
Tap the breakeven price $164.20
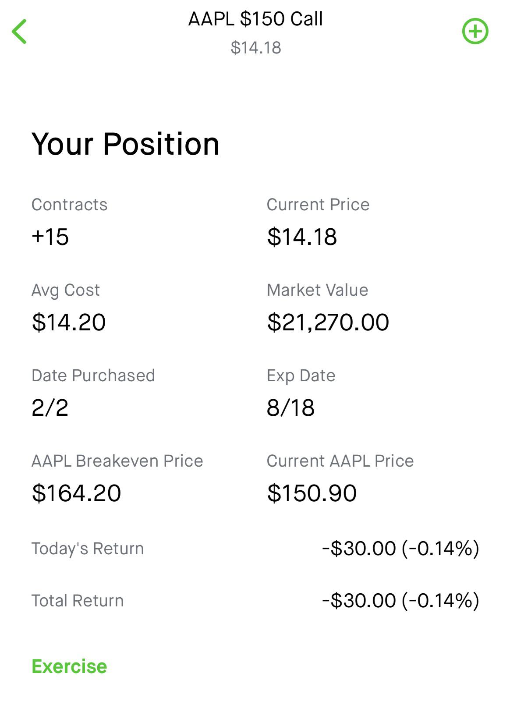(76, 493)
